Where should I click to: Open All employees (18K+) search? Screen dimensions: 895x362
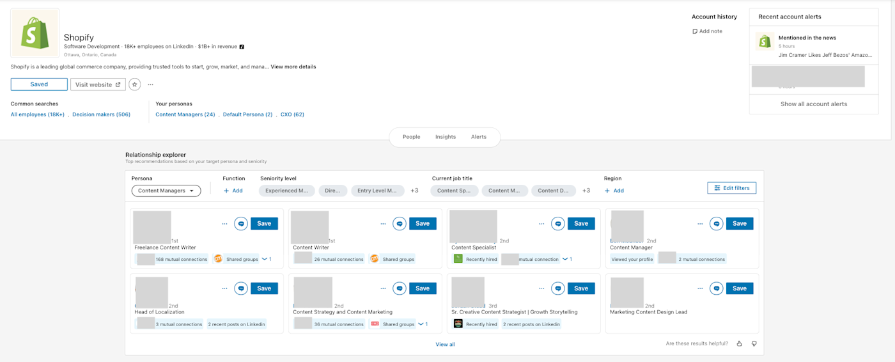coord(38,114)
